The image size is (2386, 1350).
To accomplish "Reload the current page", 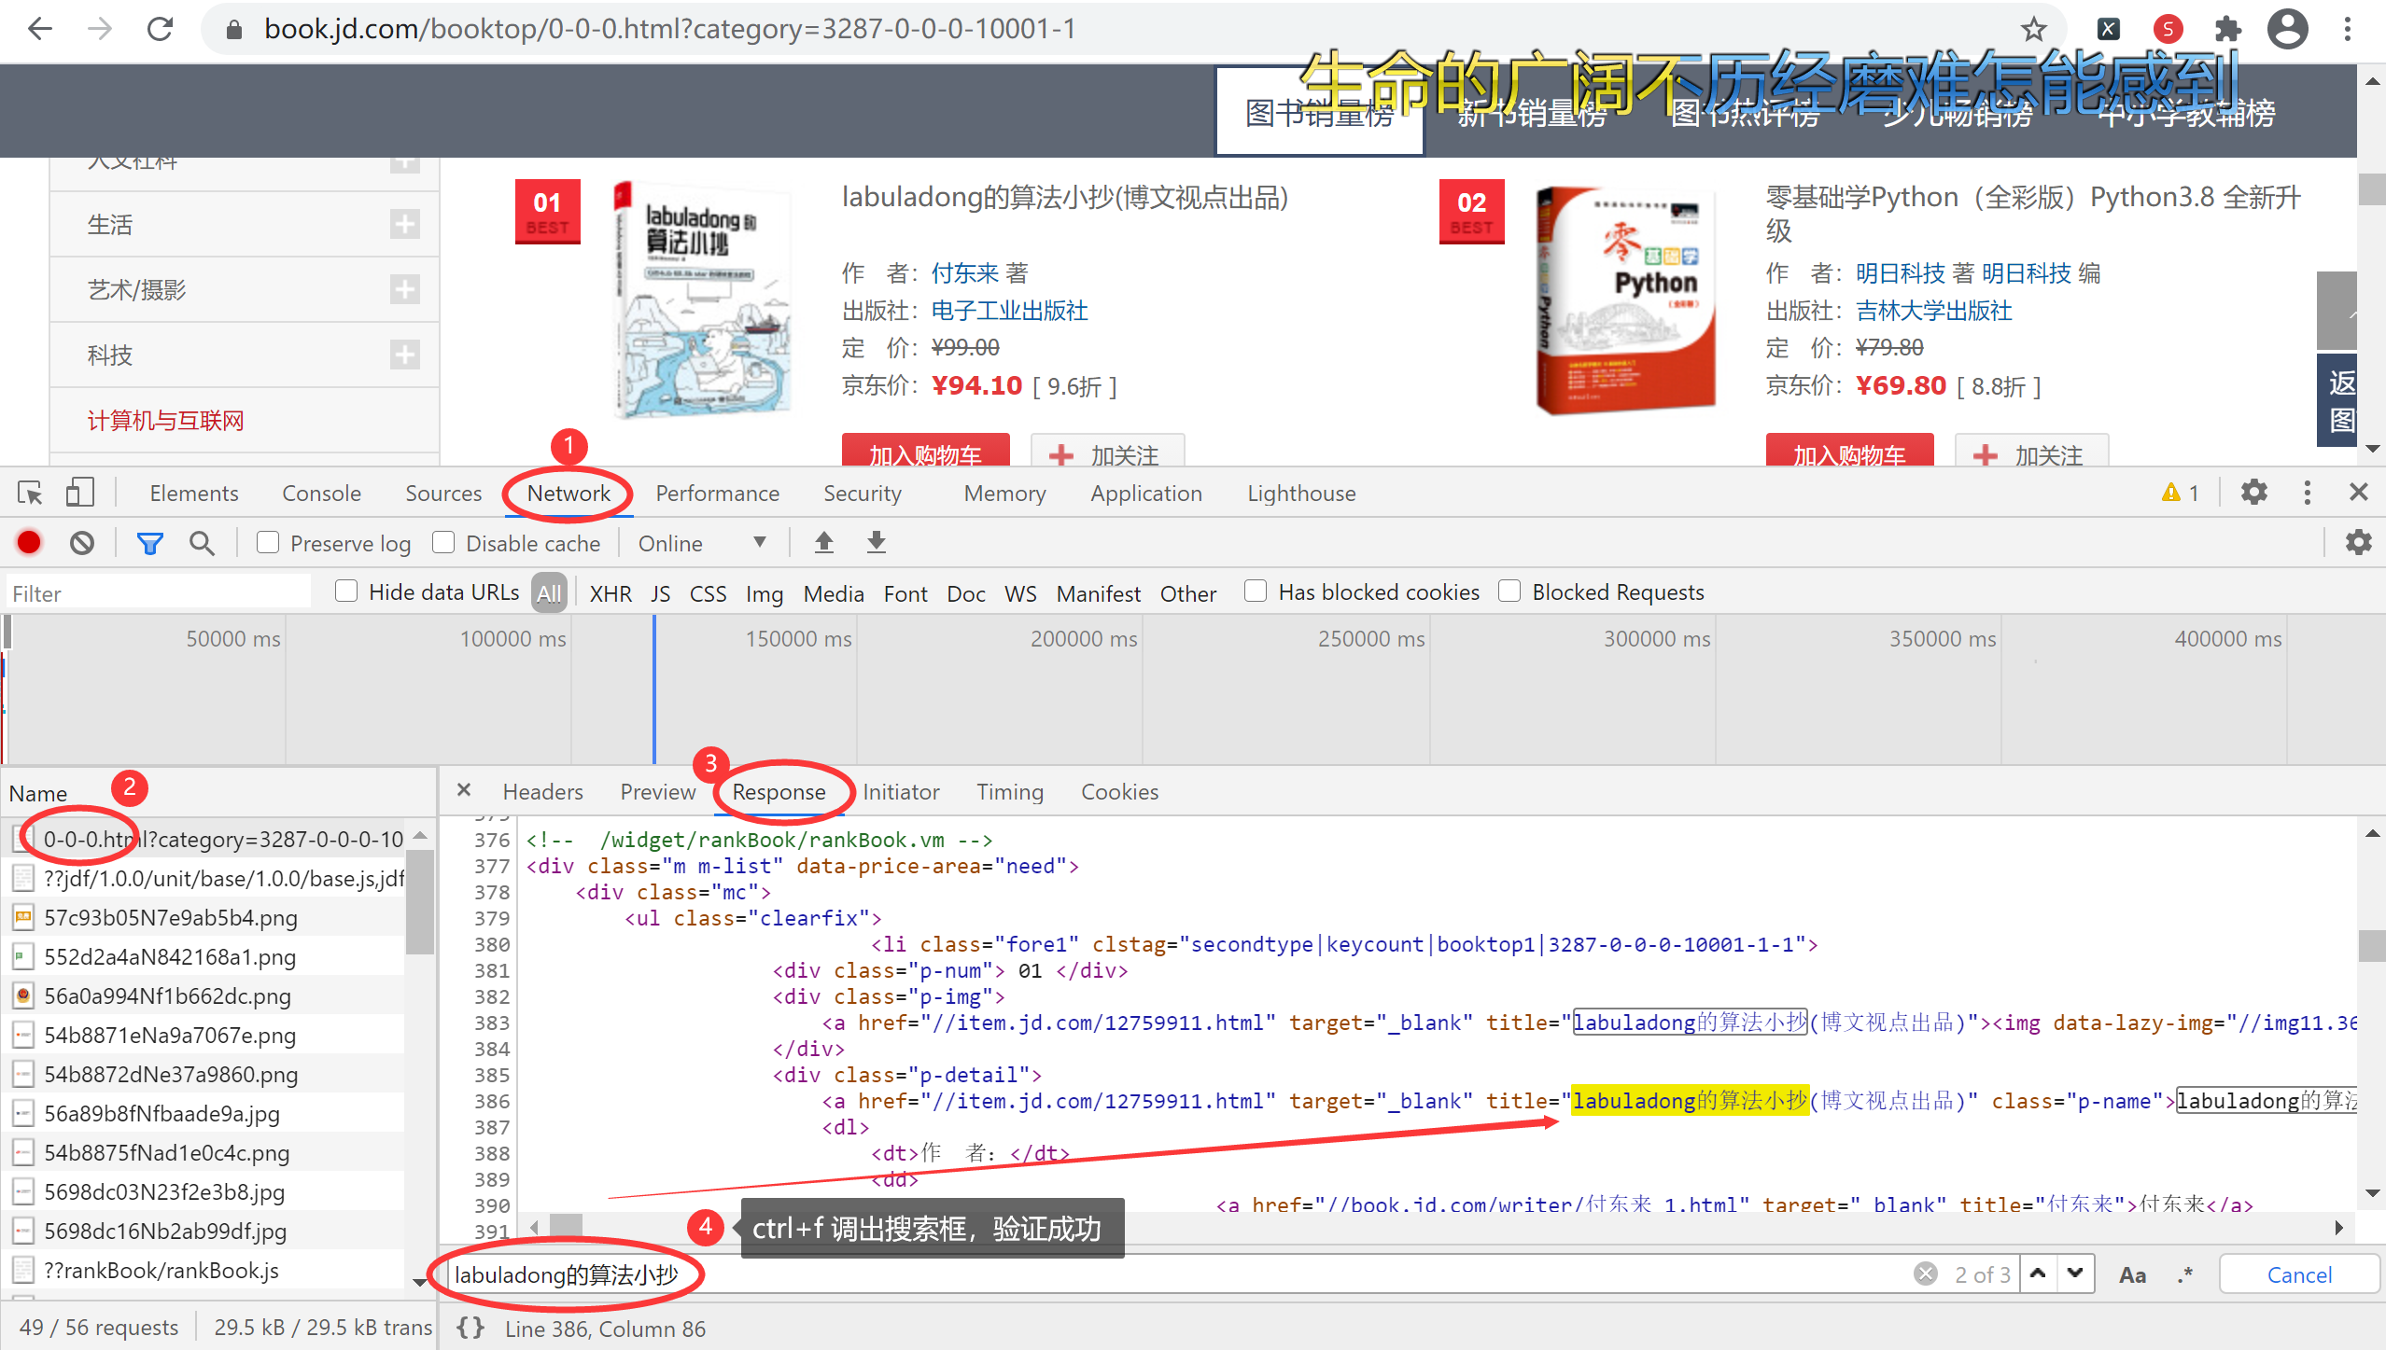I will point(161,29).
